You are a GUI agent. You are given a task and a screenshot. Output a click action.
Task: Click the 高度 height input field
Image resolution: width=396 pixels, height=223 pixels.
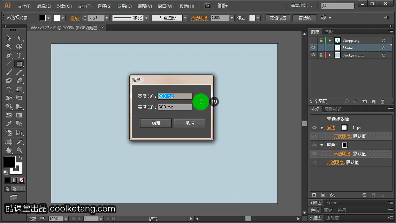175,107
